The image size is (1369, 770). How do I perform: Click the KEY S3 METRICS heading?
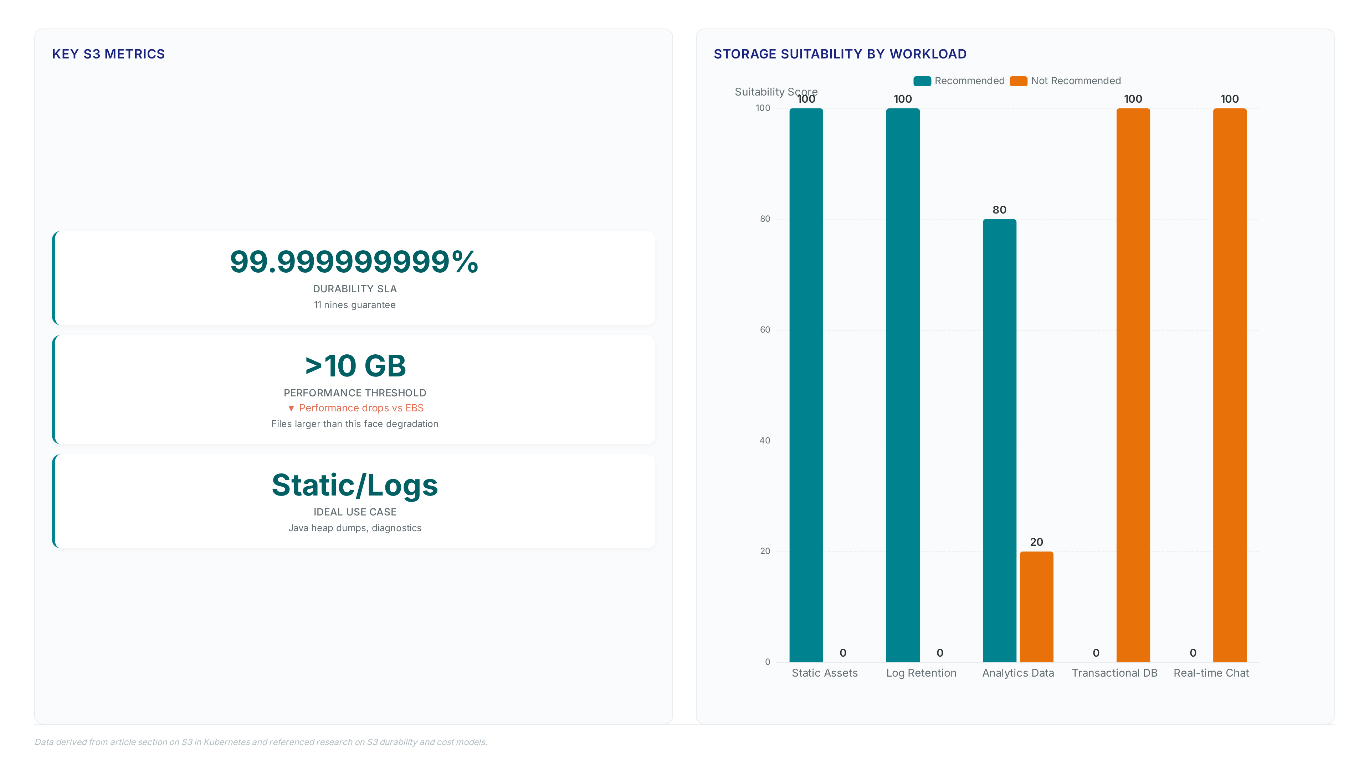(x=108, y=54)
